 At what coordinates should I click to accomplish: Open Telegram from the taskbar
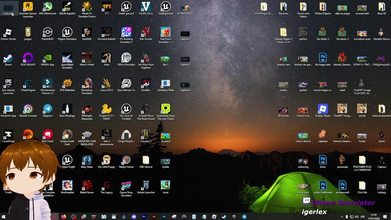tap(244, 217)
